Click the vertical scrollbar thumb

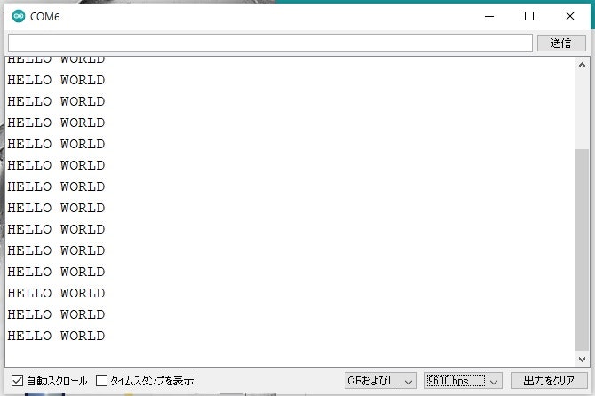(x=582, y=249)
